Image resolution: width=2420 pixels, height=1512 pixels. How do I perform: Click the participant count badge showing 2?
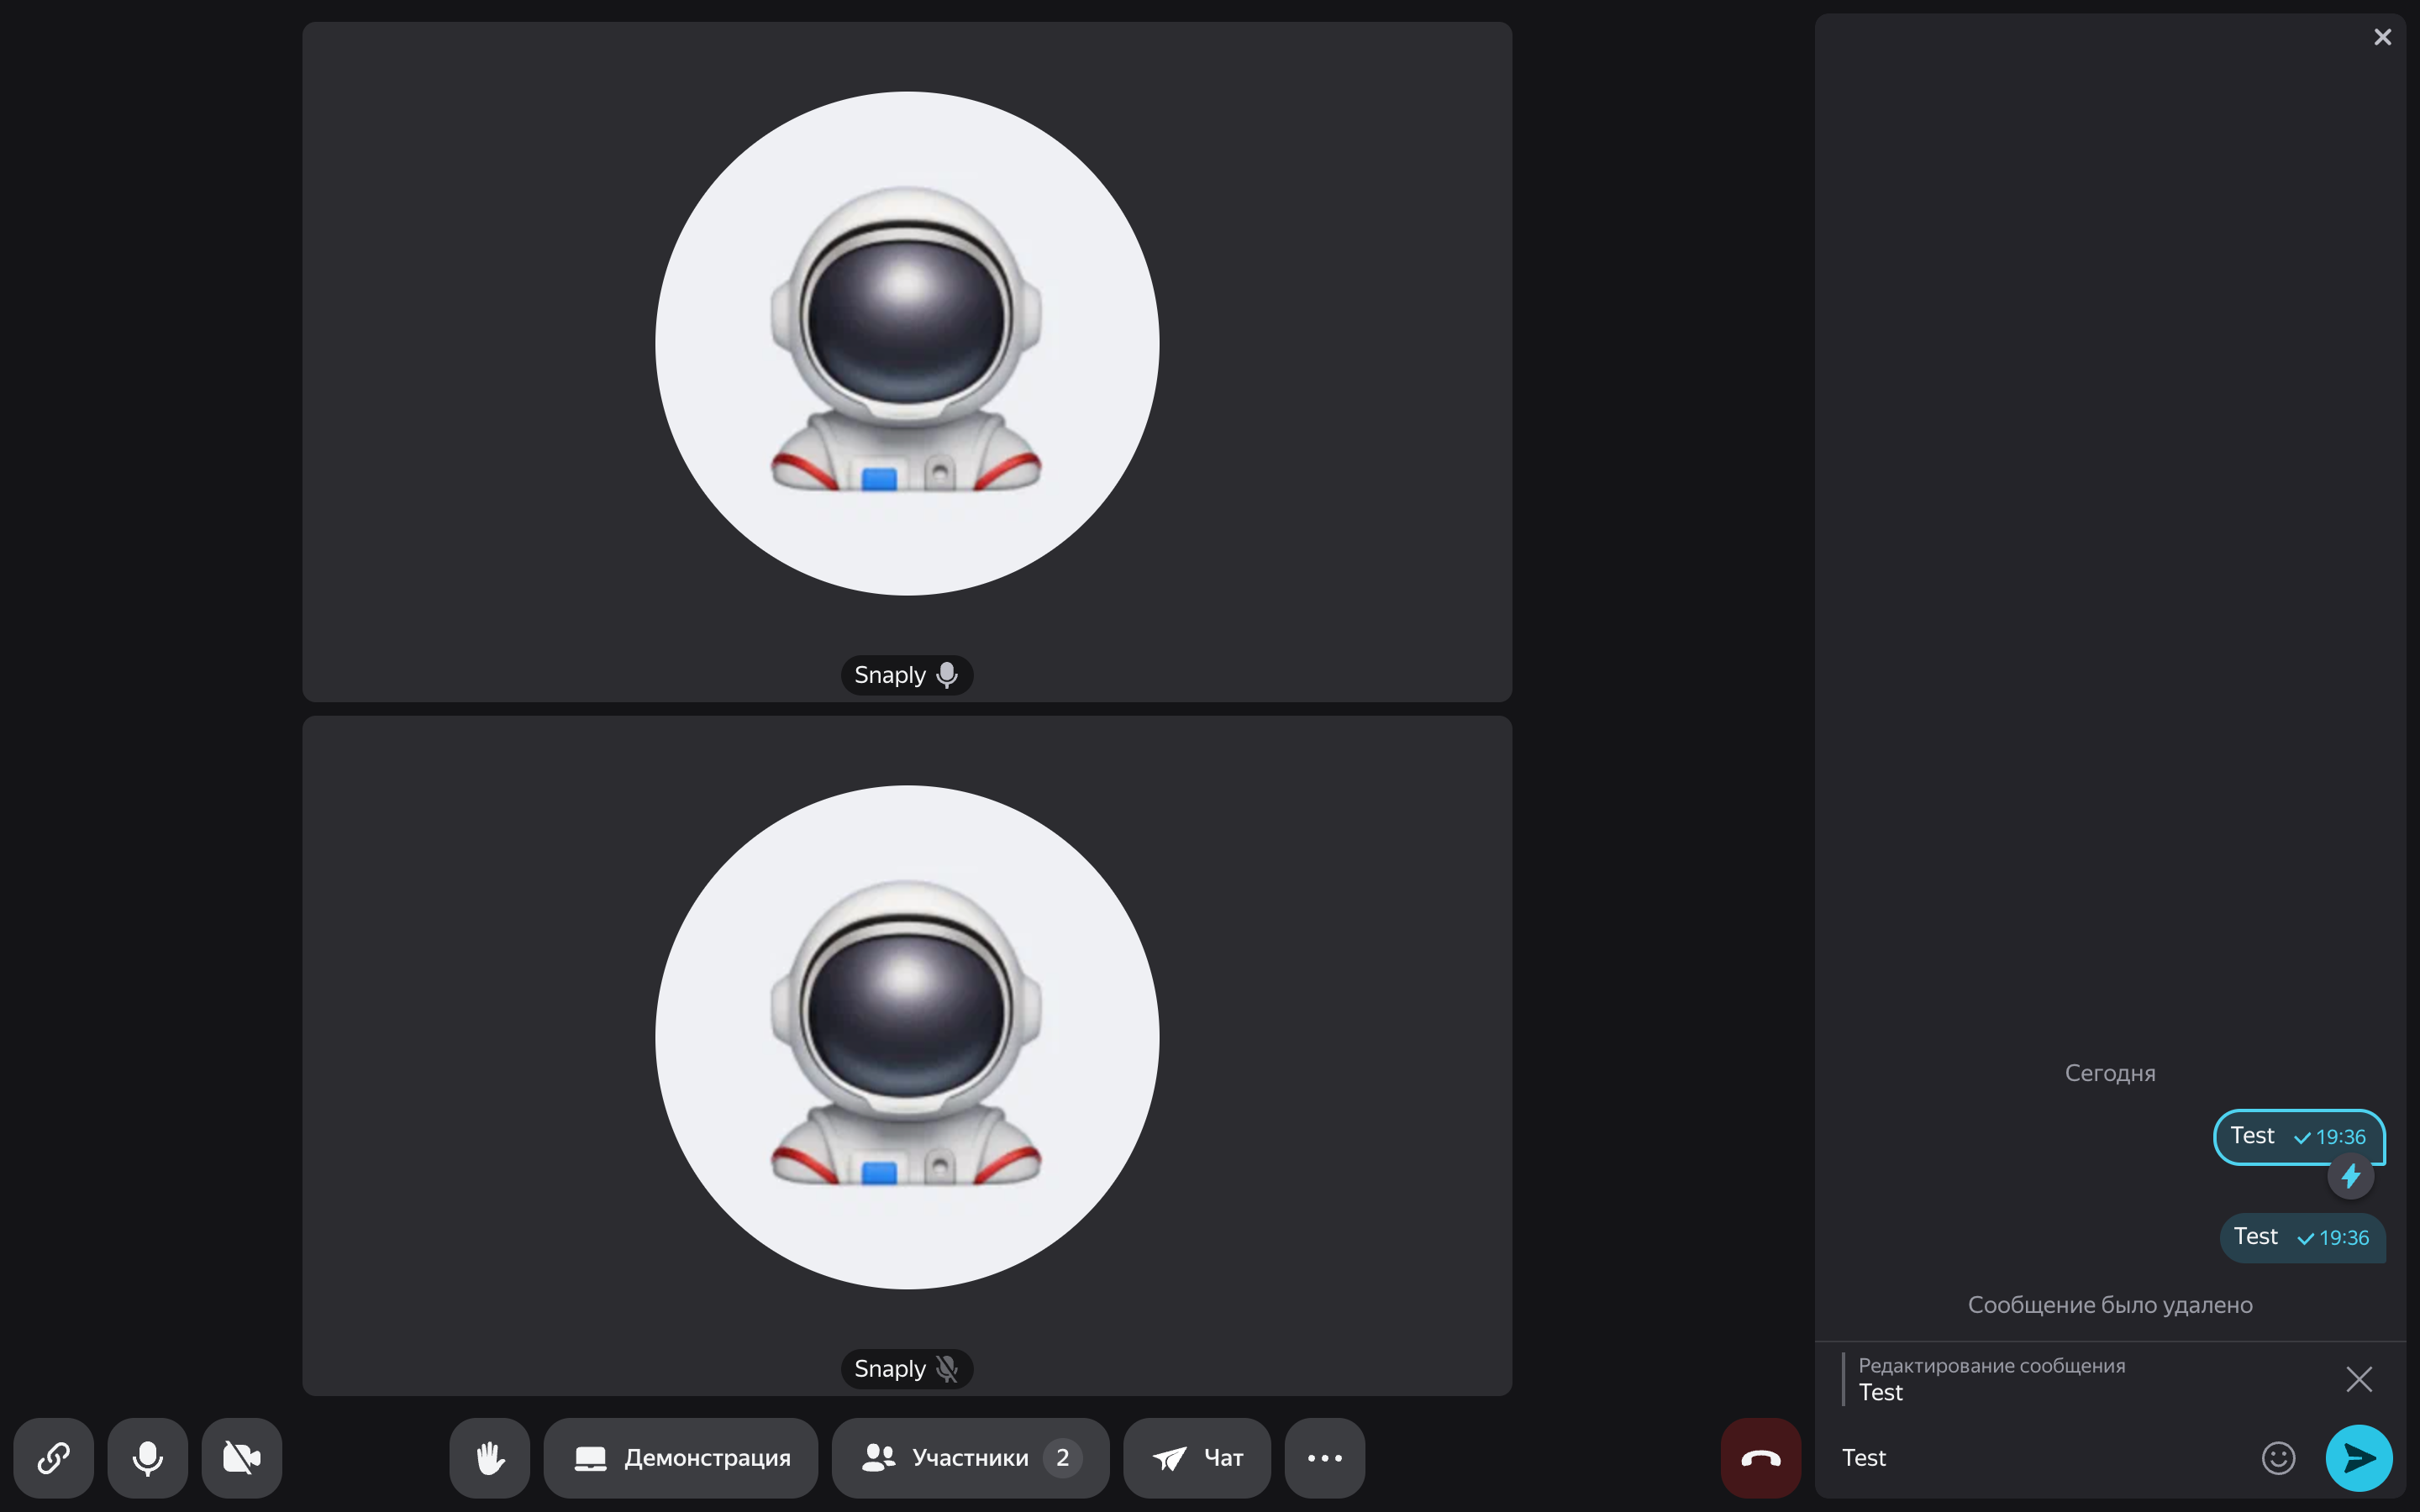[1063, 1458]
